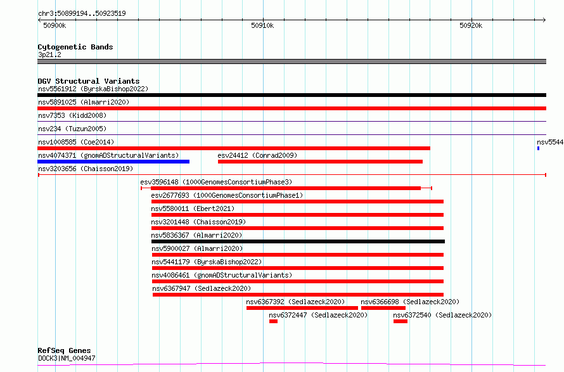Click the red bar under nsv3201448
This screenshot has height=372, width=564.
click(297, 228)
